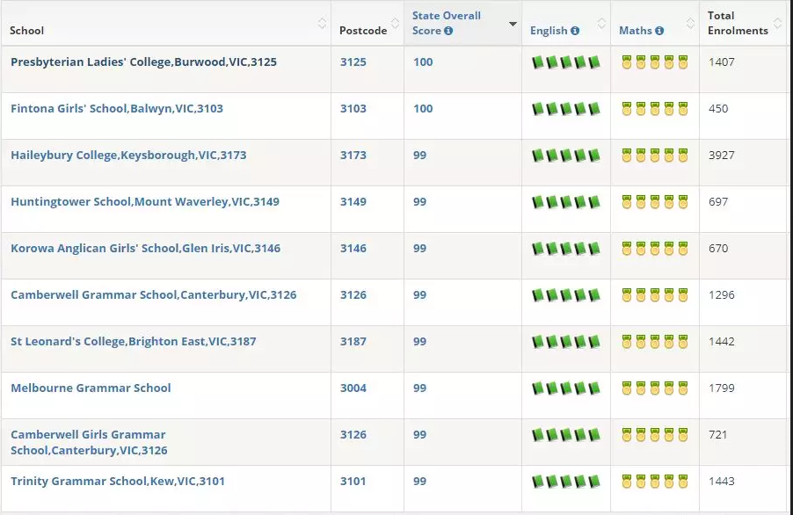Screen dimensions: 793x515
Task: Sort table by Total Enrolments arrows
Action: (778, 23)
